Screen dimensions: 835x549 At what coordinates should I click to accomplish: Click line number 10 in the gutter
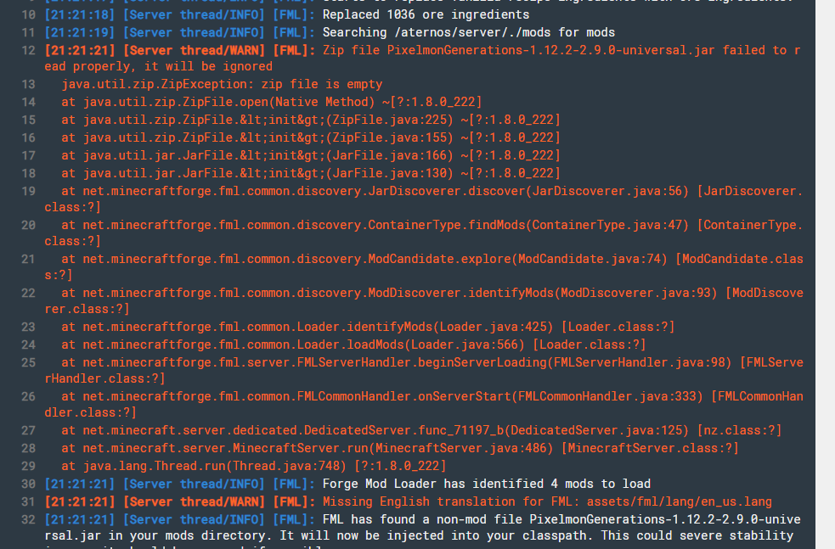point(28,15)
